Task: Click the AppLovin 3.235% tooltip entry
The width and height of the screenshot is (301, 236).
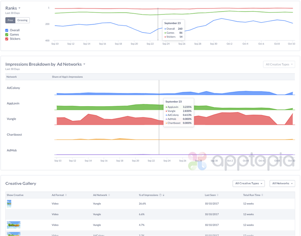Action: coord(179,107)
